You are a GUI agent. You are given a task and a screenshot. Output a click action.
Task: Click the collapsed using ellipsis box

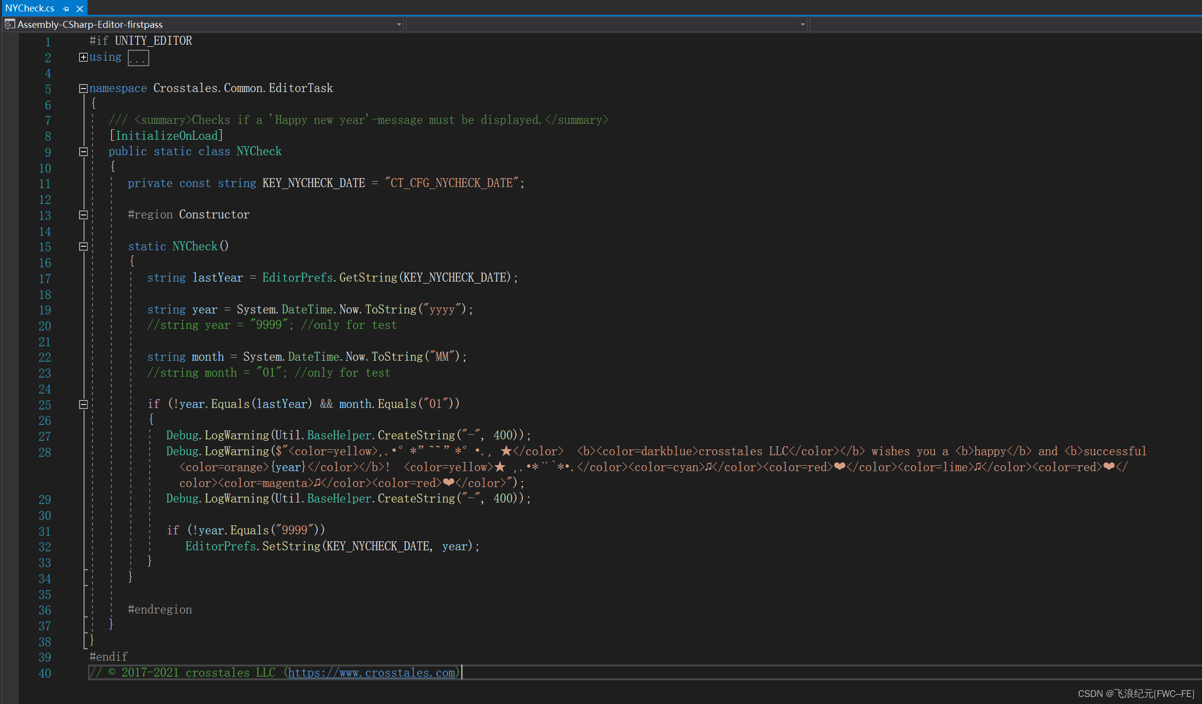click(x=138, y=58)
